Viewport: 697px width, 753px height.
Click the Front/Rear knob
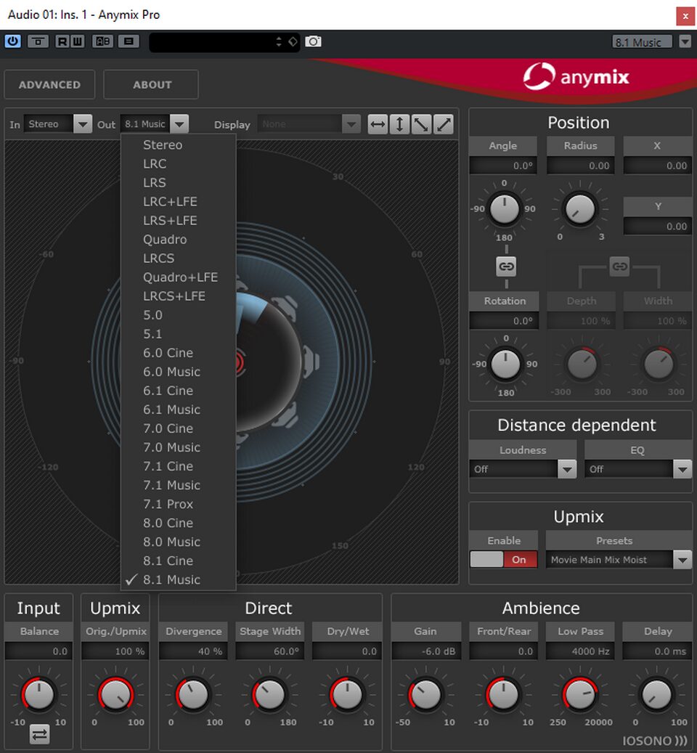(503, 694)
